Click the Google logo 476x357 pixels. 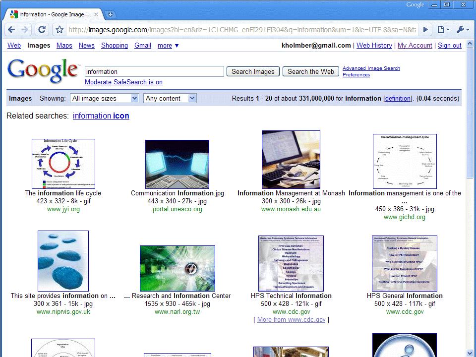(x=43, y=71)
